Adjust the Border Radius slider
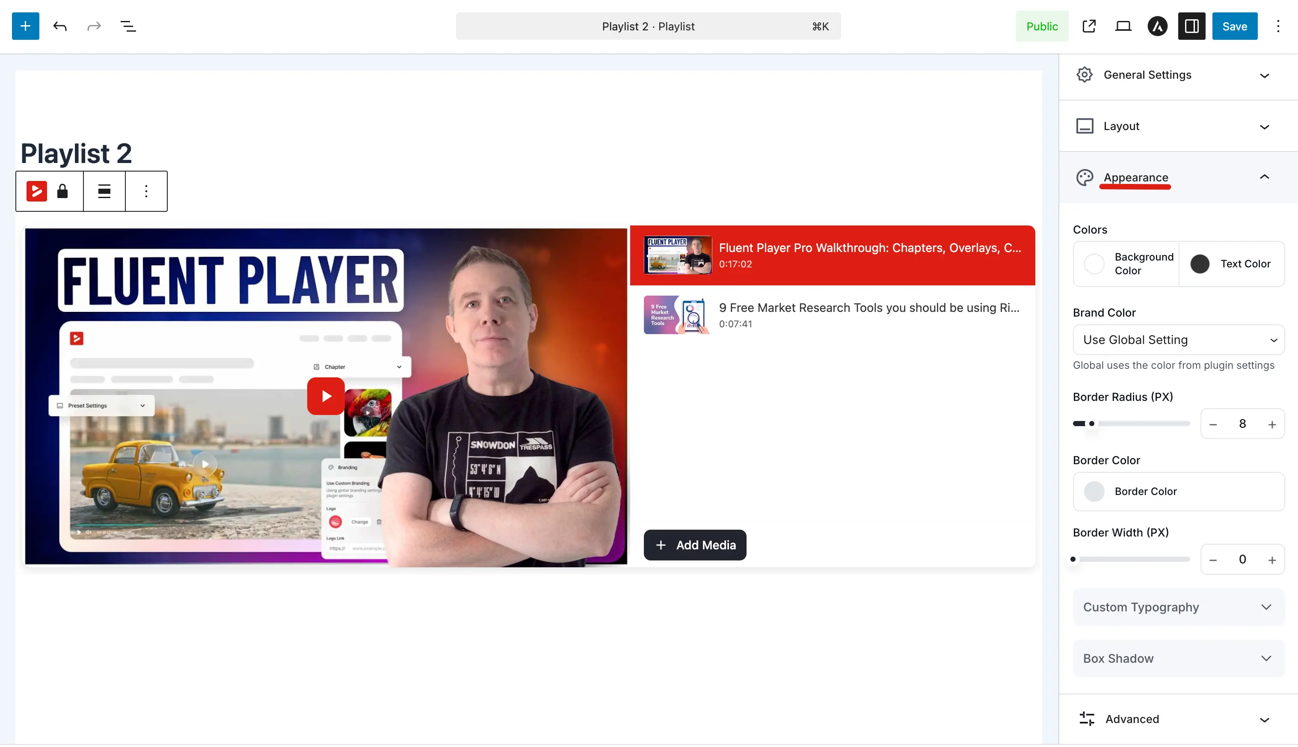1298x747 pixels. 1131,424
